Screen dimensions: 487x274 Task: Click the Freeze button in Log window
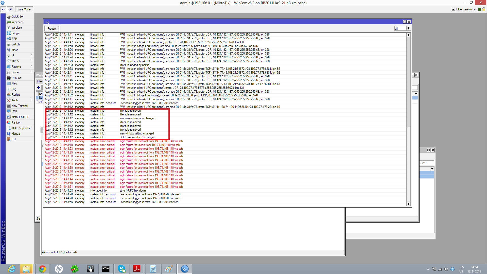pyautogui.click(x=51, y=28)
